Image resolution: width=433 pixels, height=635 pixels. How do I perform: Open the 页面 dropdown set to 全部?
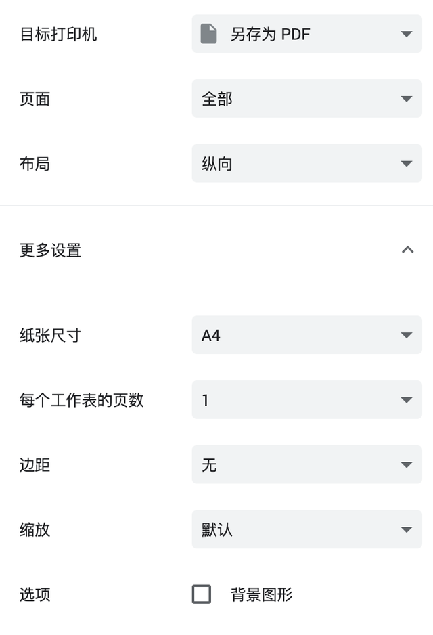(306, 98)
